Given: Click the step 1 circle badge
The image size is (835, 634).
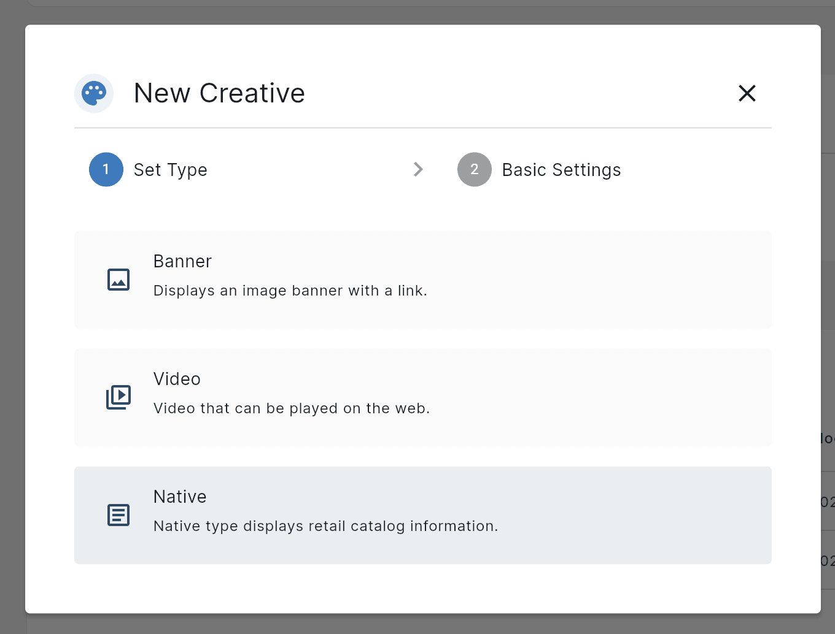Looking at the screenshot, I should (106, 170).
